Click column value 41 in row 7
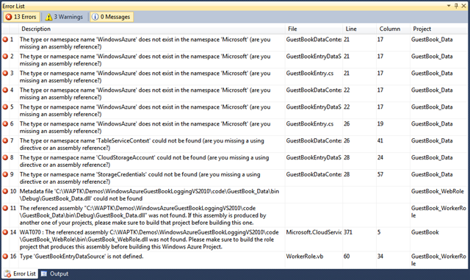The height and width of the screenshot is (280, 470). click(x=380, y=140)
